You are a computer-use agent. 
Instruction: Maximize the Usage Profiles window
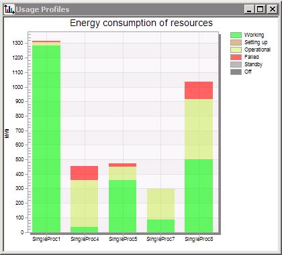tap(261, 9)
